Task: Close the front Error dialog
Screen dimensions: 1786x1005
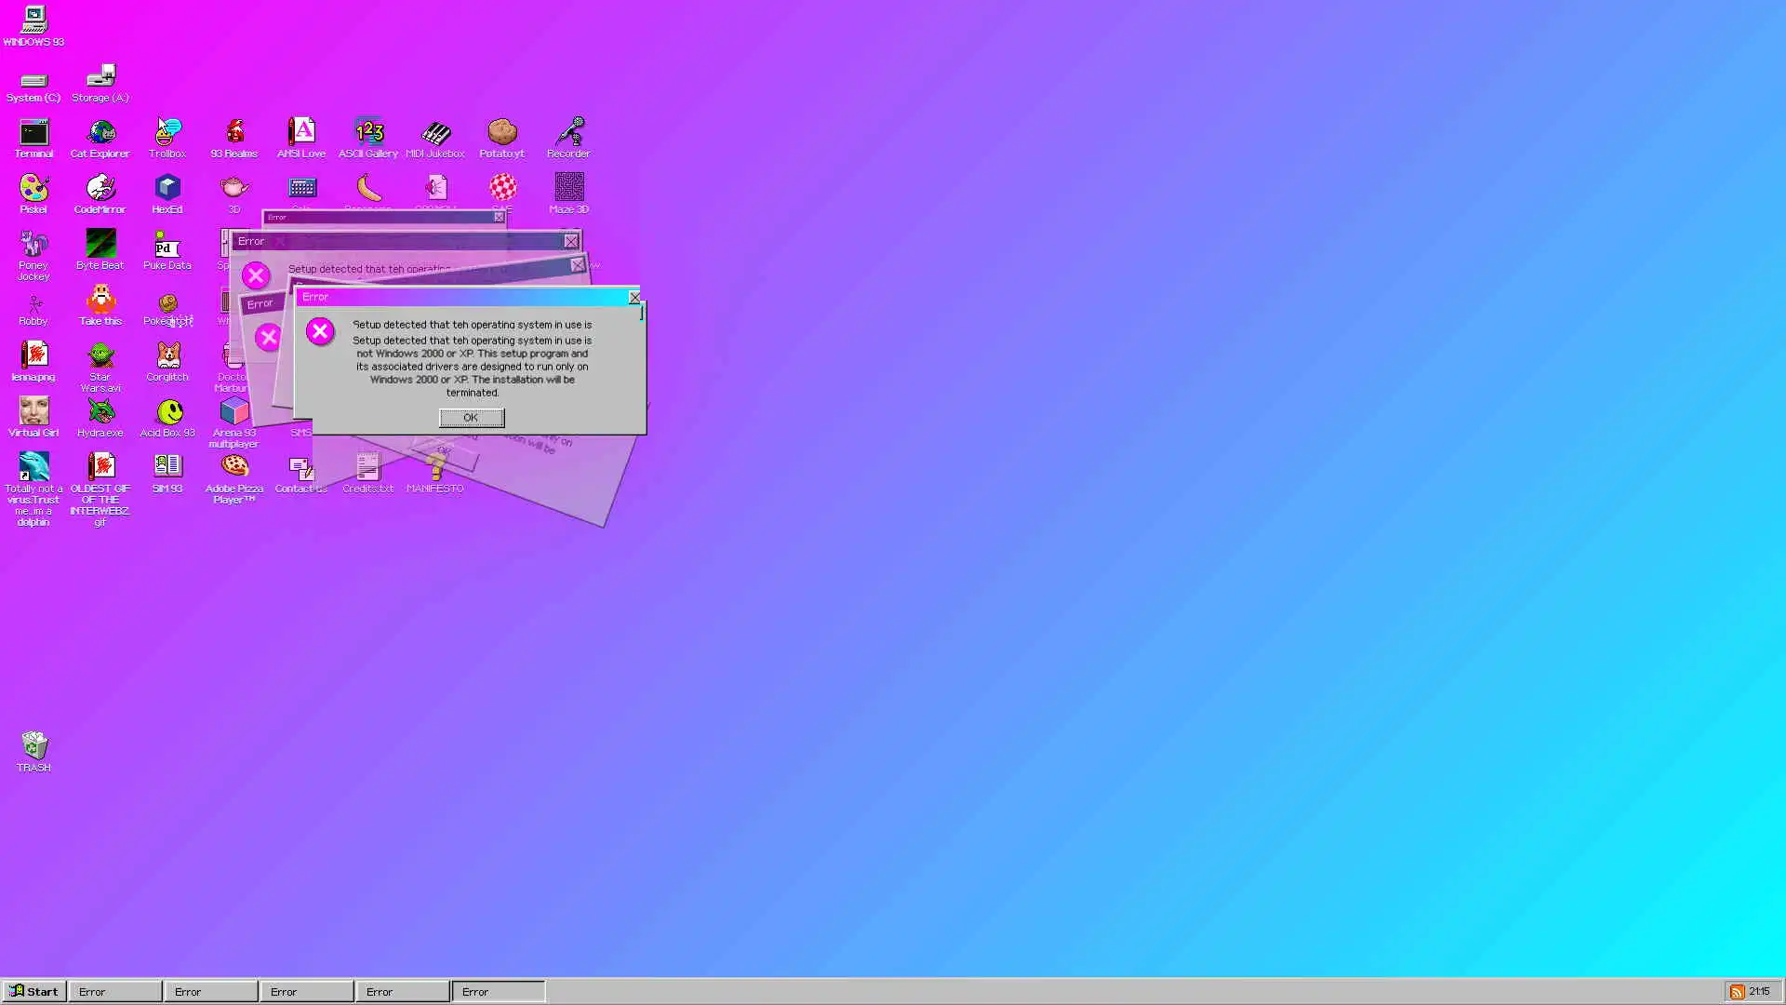Action: pos(634,298)
